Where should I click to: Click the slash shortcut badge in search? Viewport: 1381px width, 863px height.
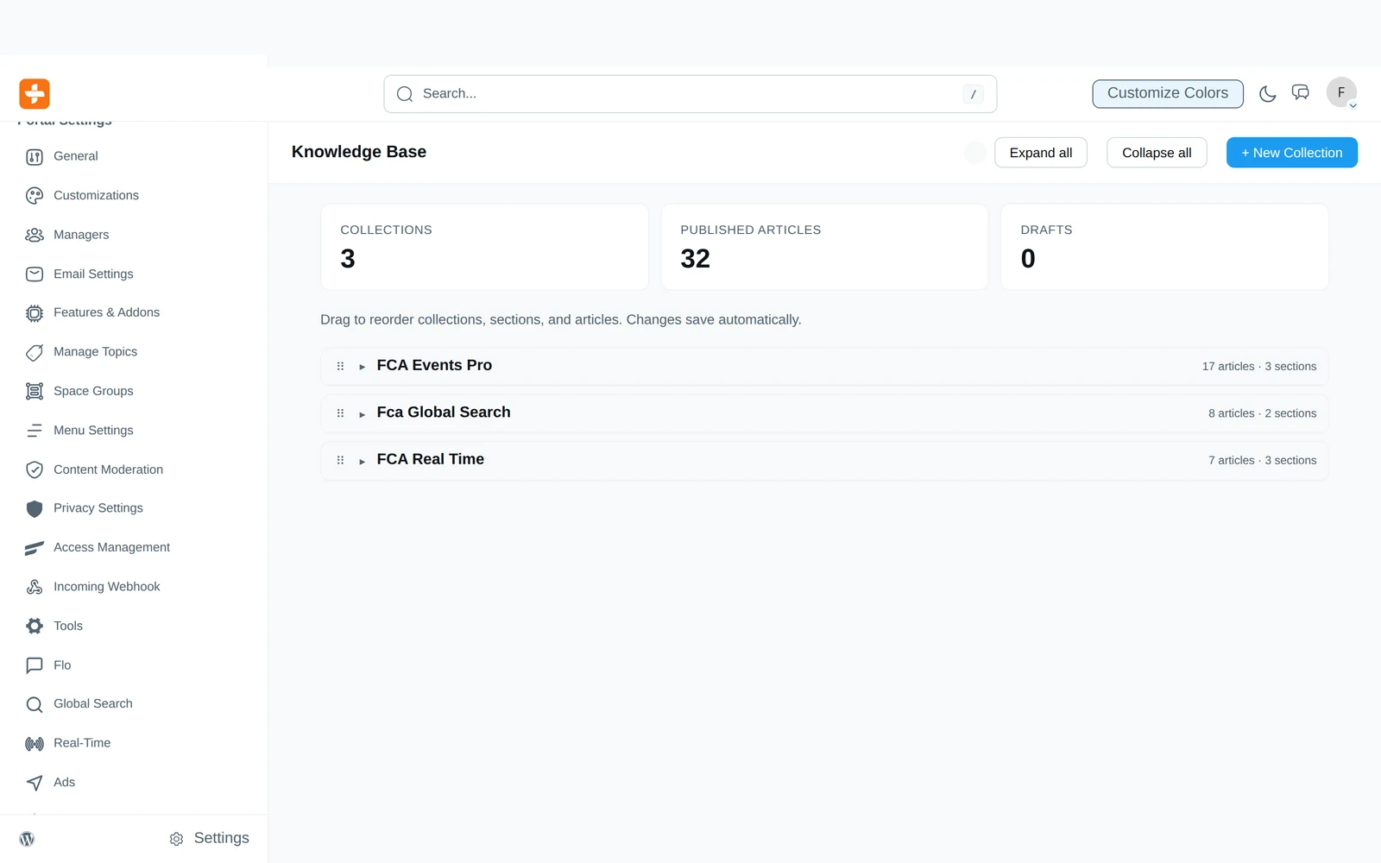pos(974,94)
